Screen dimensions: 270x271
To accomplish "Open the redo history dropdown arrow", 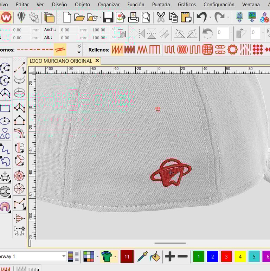I will tap(228, 17).
